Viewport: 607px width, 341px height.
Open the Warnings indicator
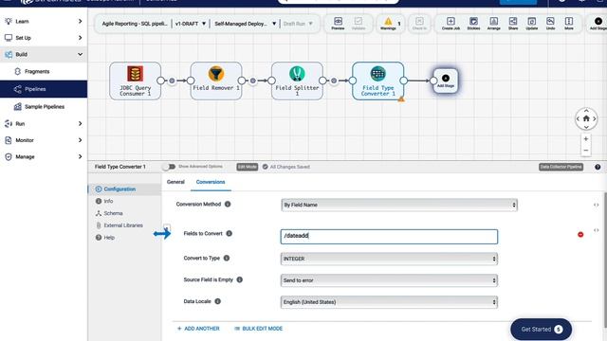click(x=388, y=23)
